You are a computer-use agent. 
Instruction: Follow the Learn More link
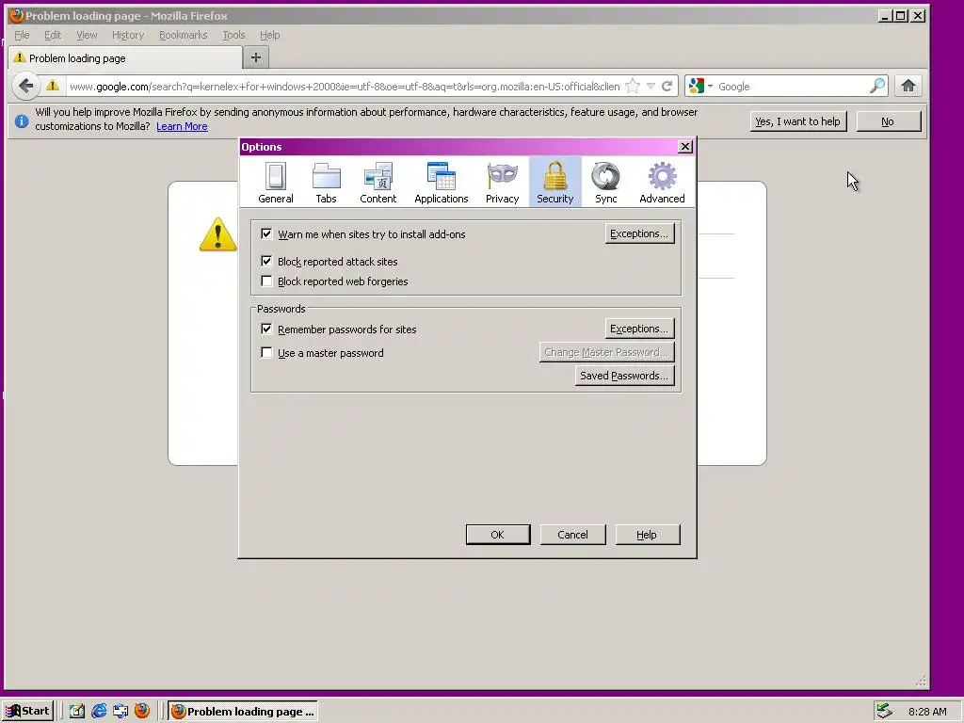click(x=182, y=126)
